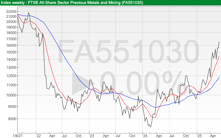The height and width of the screenshot is (138, 221).
Task: Click the 9000 y-axis label
Action: point(12,107)
